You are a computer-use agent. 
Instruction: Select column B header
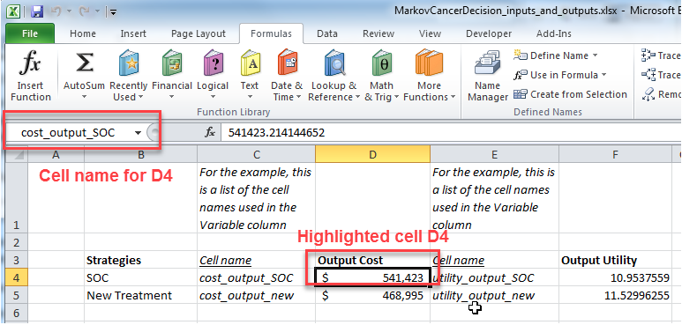coord(140,154)
